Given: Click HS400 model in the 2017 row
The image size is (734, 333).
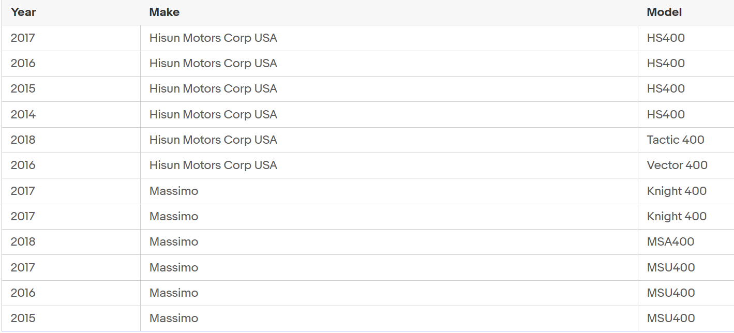Looking at the screenshot, I should [666, 38].
